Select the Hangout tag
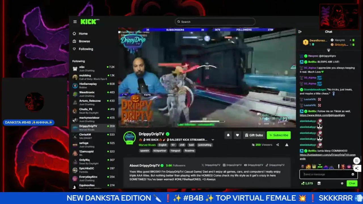Viewport: 363px width, 204px height. 175,151
